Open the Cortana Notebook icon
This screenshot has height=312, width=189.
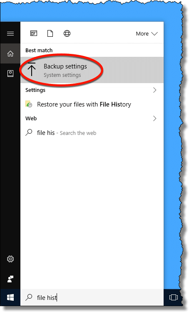(10, 74)
